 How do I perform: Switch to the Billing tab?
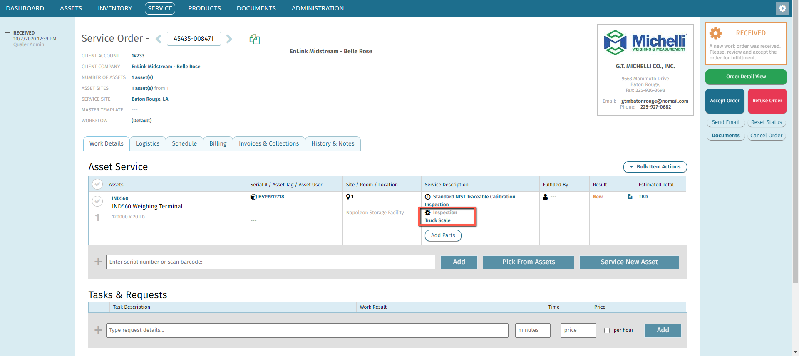218,143
